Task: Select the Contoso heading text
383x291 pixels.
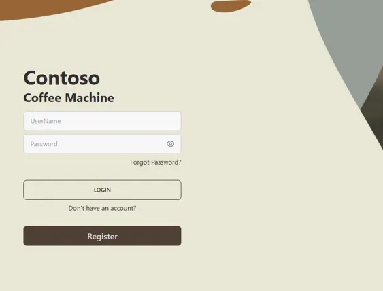Action: (62, 78)
